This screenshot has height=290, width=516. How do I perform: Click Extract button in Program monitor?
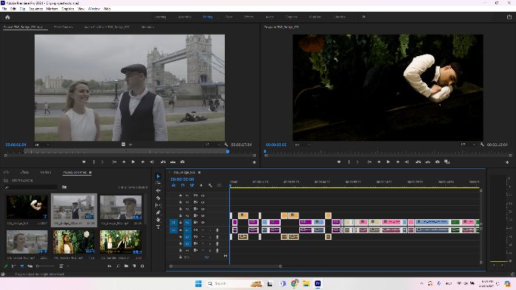[x=428, y=162]
